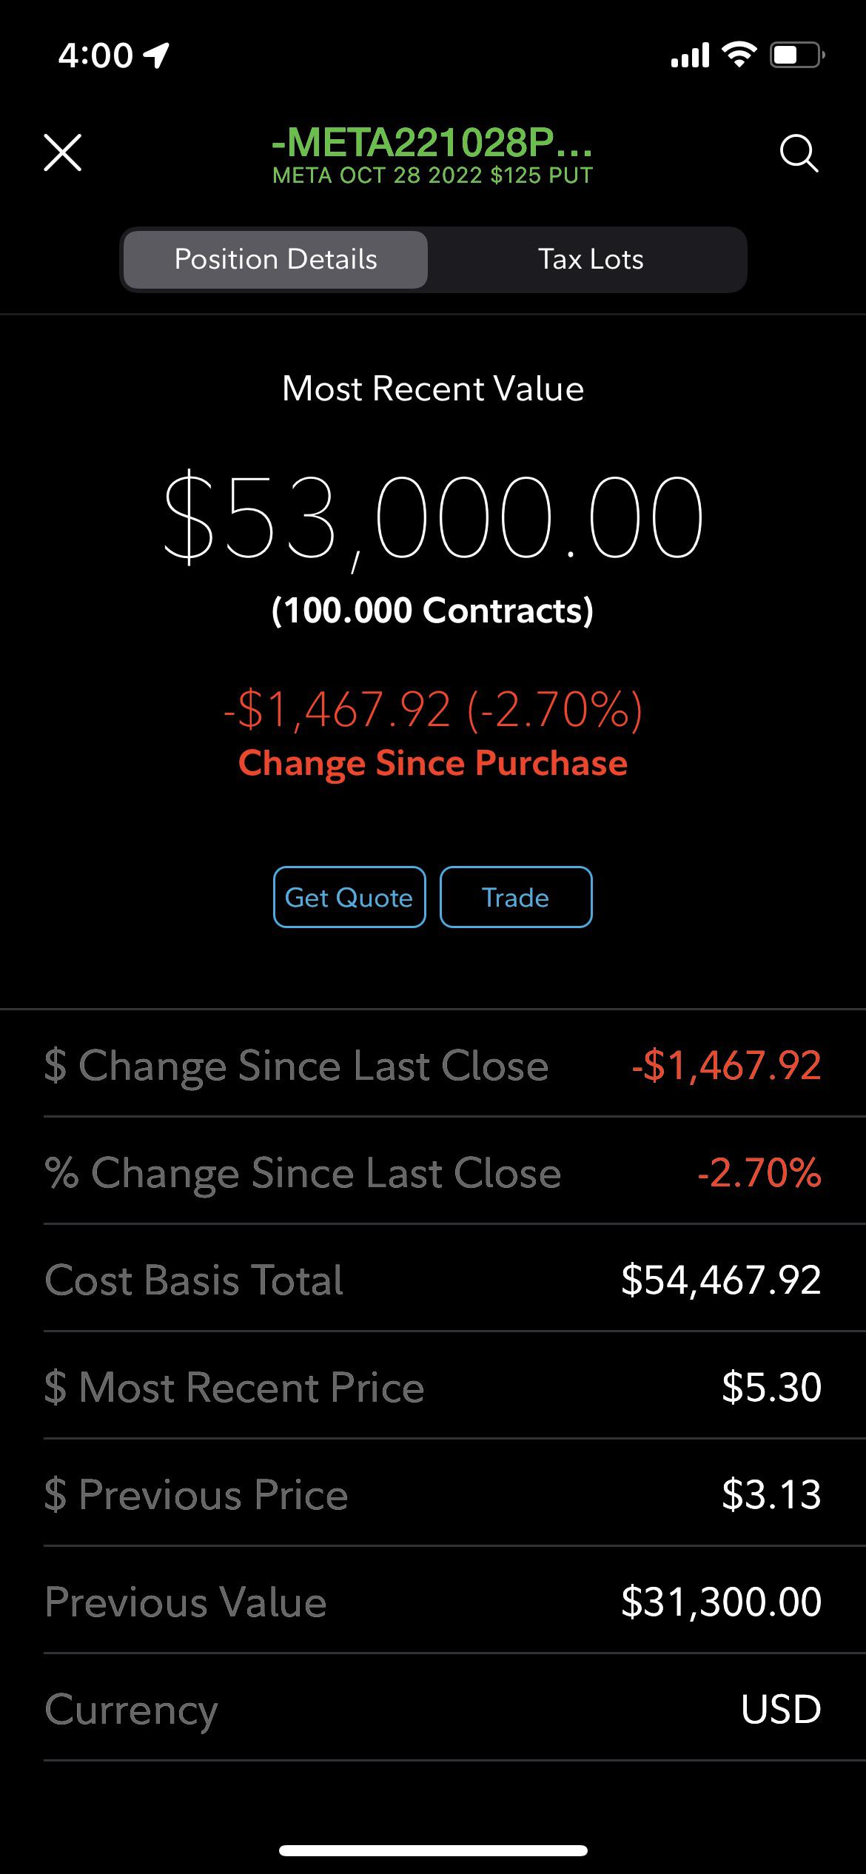Tap the battery icon in status bar
Image resolution: width=866 pixels, height=1874 pixels.
796,56
